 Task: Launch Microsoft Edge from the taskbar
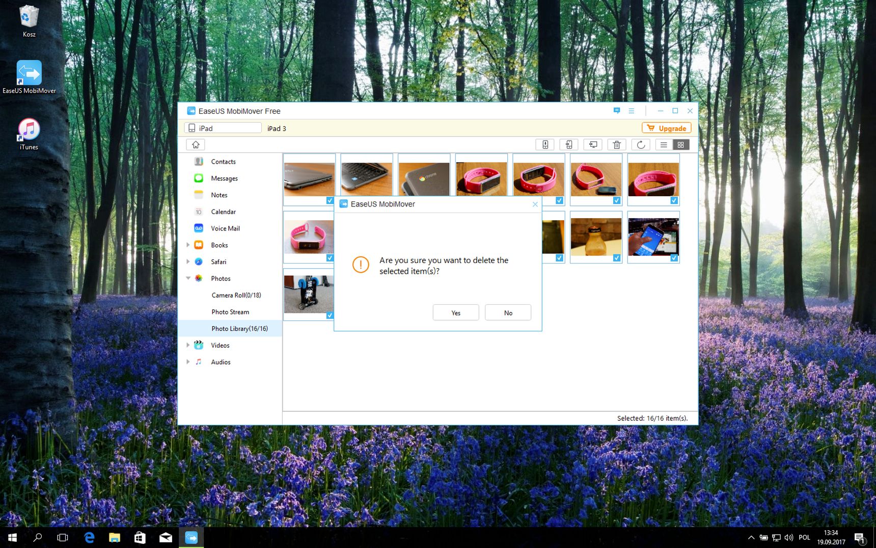89,537
